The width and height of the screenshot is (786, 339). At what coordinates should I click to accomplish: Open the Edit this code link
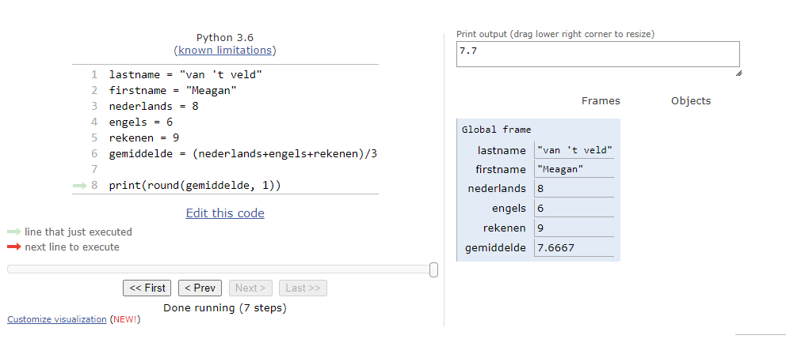[225, 213]
